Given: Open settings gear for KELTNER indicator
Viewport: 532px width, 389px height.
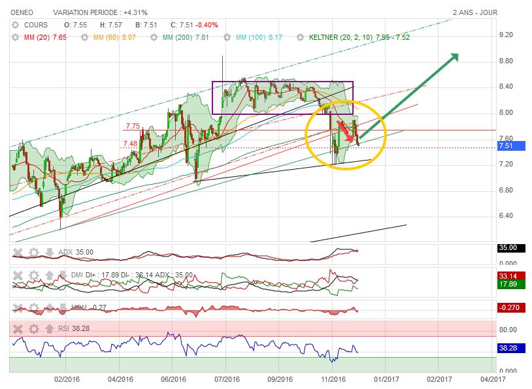Looking at the screenshot, I should pyautogui.click(x=300, y=37).
